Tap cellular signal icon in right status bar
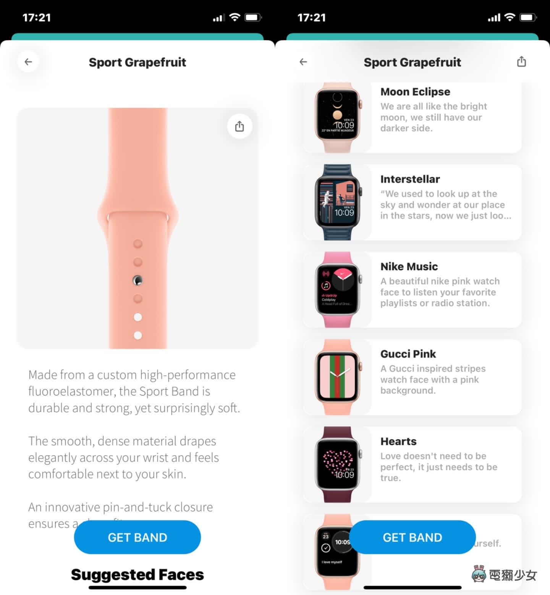Image resolution: width=550 pixels, height=595 pixels. 494,18
